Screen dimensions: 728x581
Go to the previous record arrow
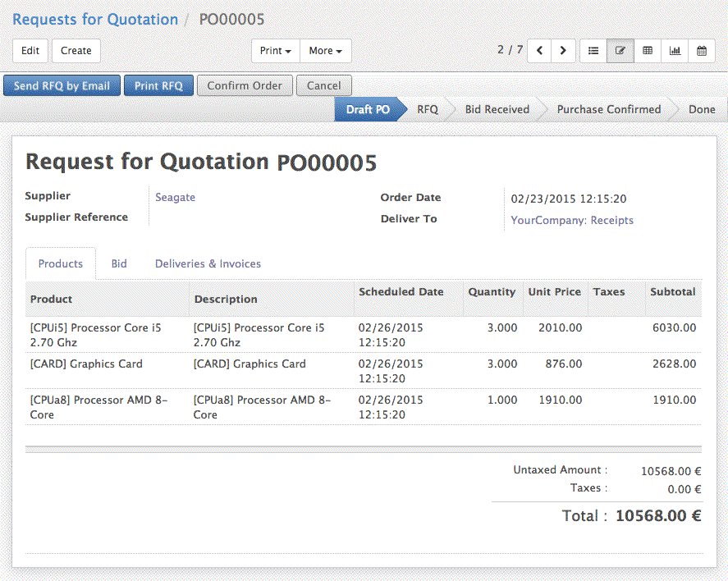pyautogui.click(x=539, y=51)
